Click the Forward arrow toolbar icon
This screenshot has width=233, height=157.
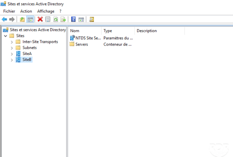point(12,19)
